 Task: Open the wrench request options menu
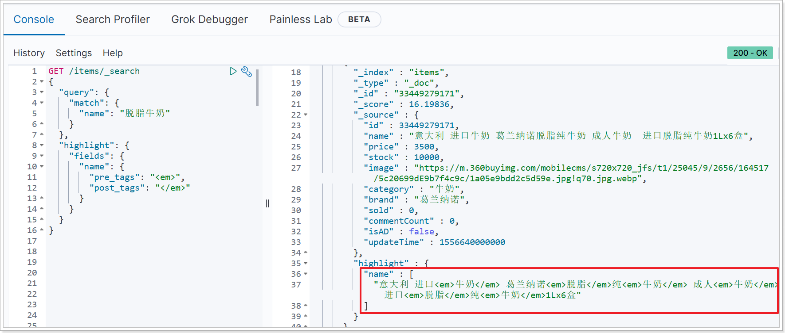coord(247,72)
